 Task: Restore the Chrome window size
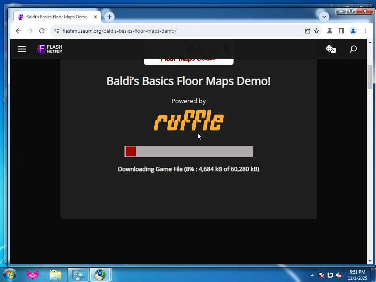[351, 11]
